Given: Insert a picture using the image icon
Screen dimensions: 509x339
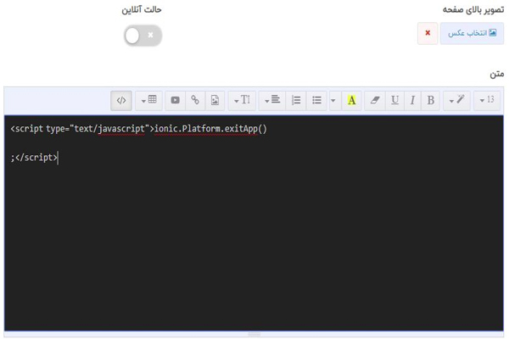Looking at the screenshot, I should coord(215,101).
